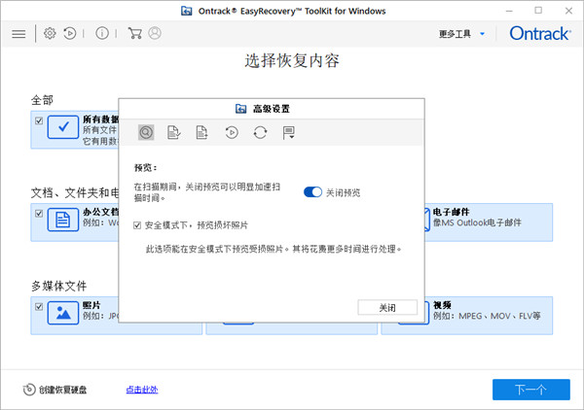
Task: Click the 高级设置 dialog title icon
Action: pyautogui.click(x=240, y=109)
